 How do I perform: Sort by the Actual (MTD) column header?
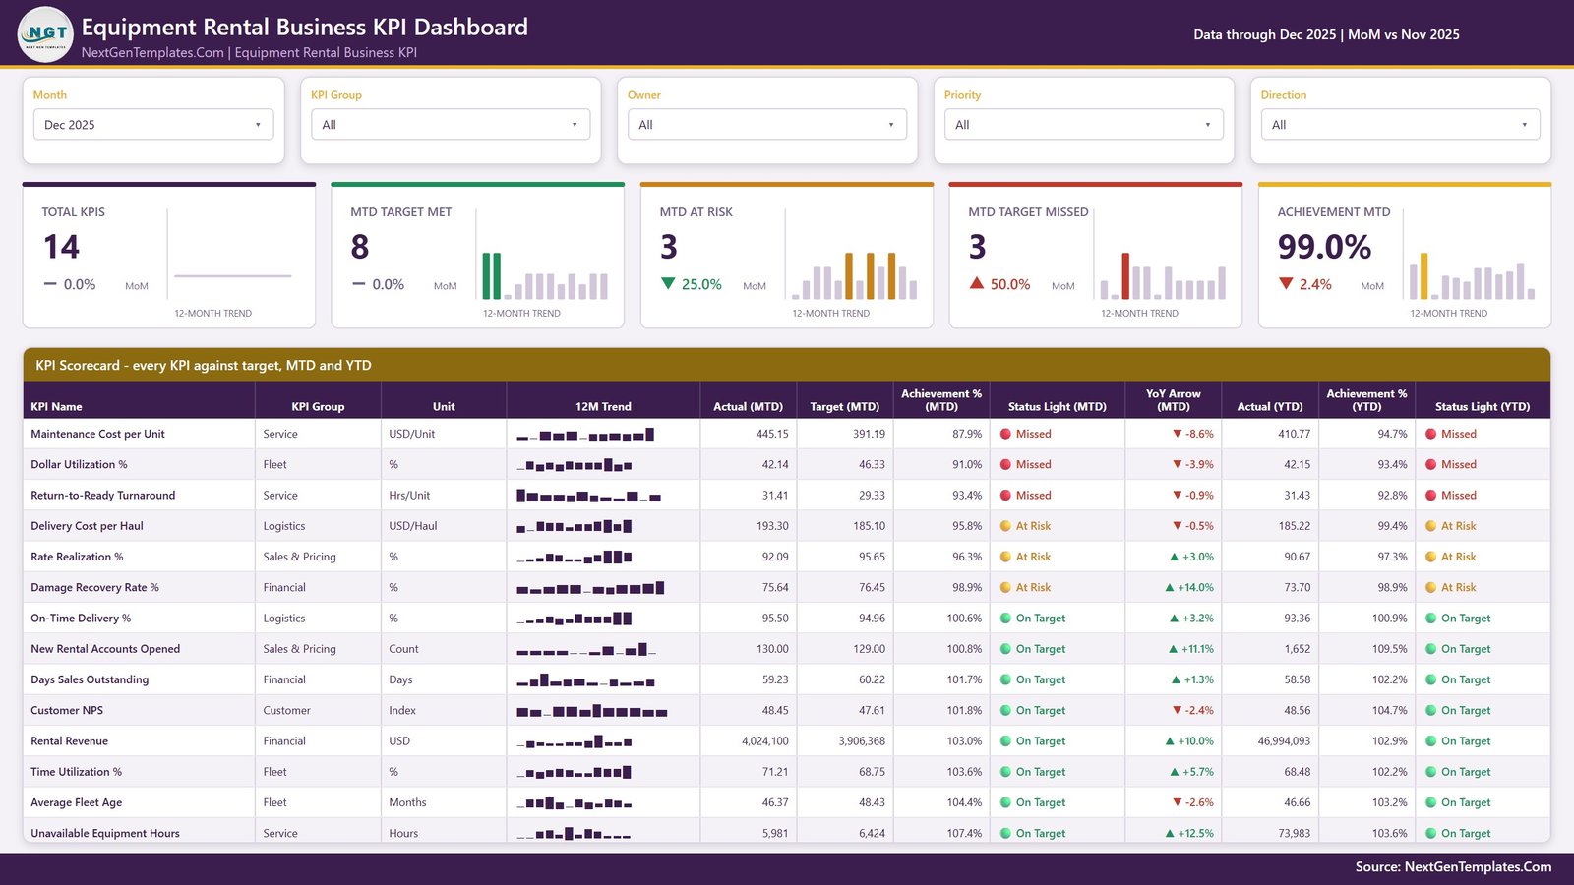(x=748, y=406)
